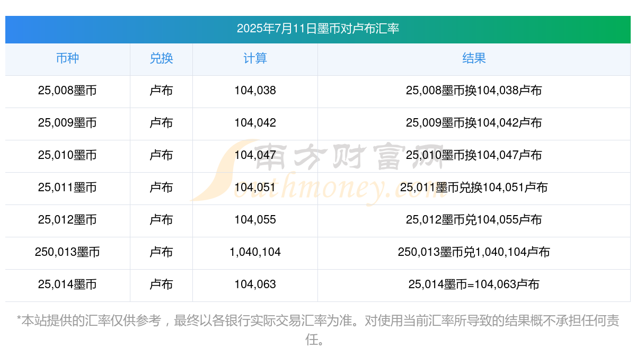Select the '25,012墨币' cell

[x=67, y=220]
